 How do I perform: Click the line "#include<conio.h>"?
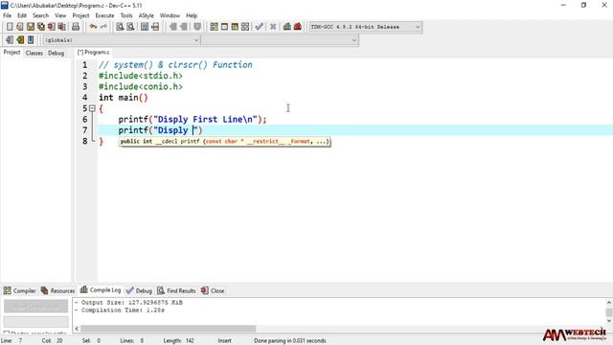[x=141, y=87]
